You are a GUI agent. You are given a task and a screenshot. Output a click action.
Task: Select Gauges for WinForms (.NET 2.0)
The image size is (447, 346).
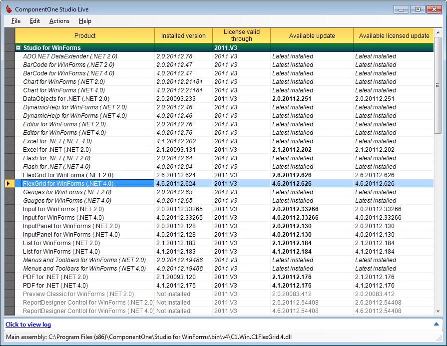pyautogui.click(x=67, y=192)
